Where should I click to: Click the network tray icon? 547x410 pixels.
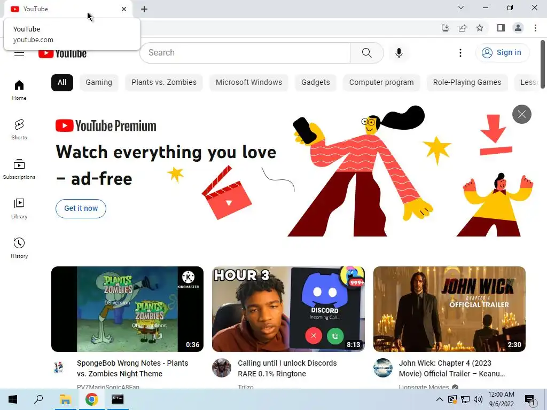pos(465,399)
